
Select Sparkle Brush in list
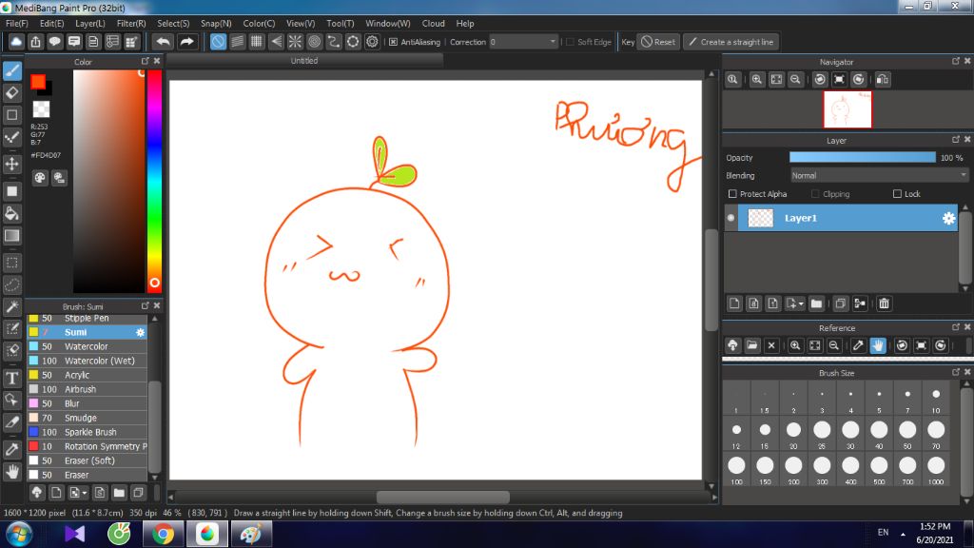coord(87,432)
